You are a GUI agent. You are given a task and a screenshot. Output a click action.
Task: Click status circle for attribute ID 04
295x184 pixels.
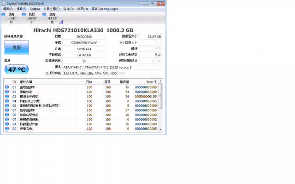tap(7, 101)
